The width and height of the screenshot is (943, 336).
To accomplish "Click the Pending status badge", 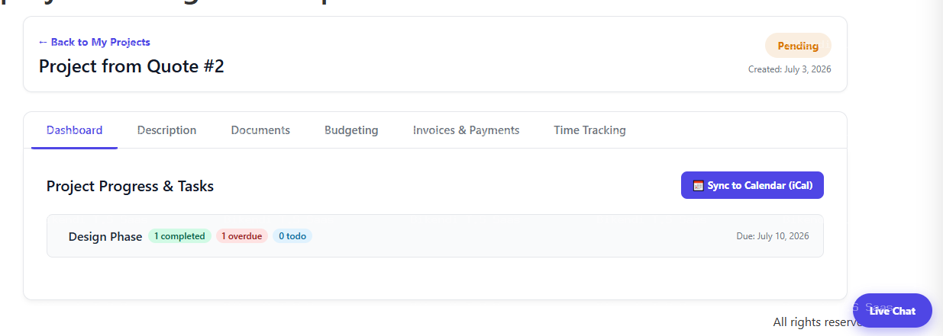I will tap(798, 46).
